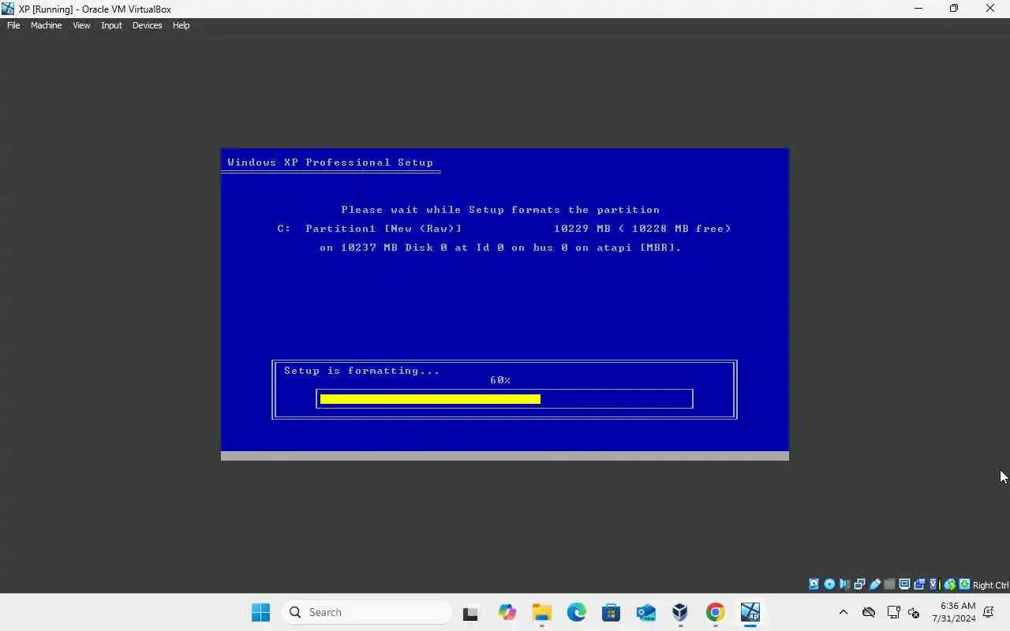Open File Explorer from the taskbar
This screenshot has height=631, width=1010.
coord(541,612)
